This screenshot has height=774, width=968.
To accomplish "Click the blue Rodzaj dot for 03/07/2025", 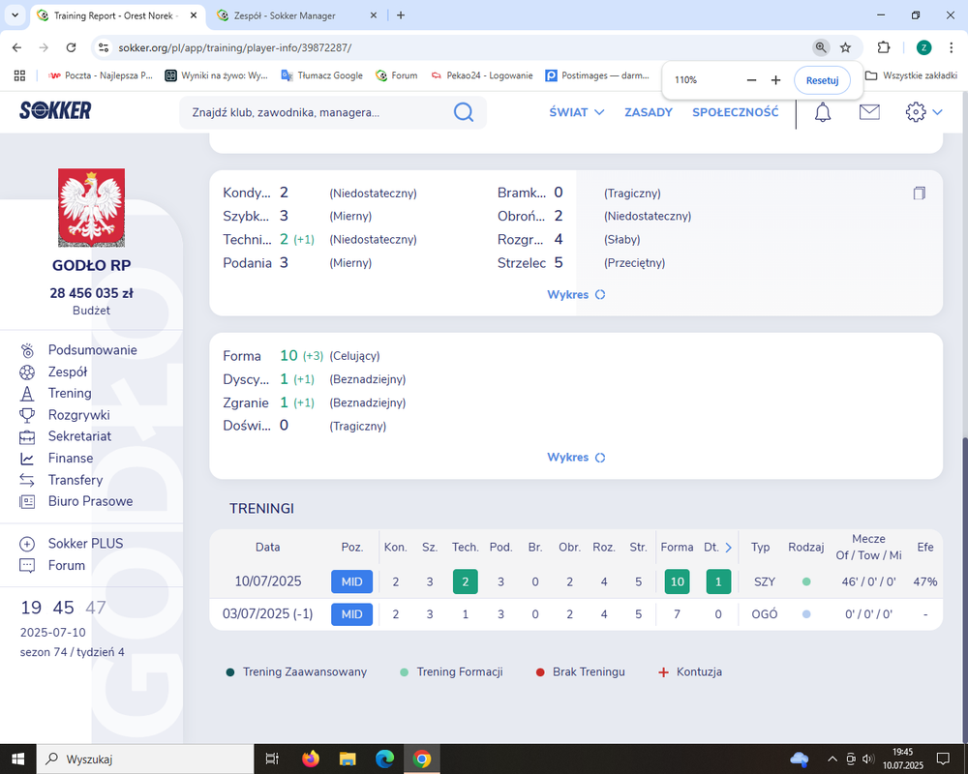I will pos(806,614).
